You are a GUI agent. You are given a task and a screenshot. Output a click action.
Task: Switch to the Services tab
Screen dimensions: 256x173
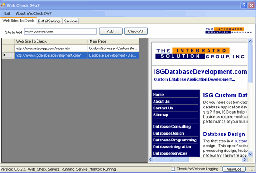[x=71, y=21]
